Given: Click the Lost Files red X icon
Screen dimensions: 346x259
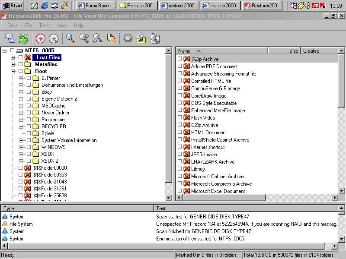Looking at the screenshot, I should click(x=28, y=57).
